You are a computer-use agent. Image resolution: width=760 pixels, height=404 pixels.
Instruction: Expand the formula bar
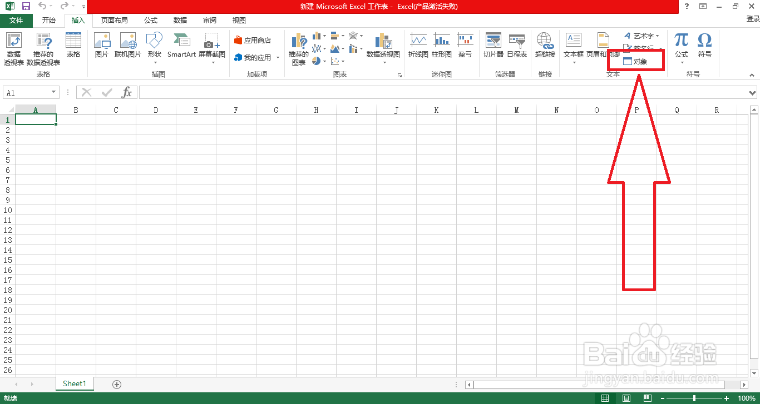pyautogui.click(x=753, y=93)
